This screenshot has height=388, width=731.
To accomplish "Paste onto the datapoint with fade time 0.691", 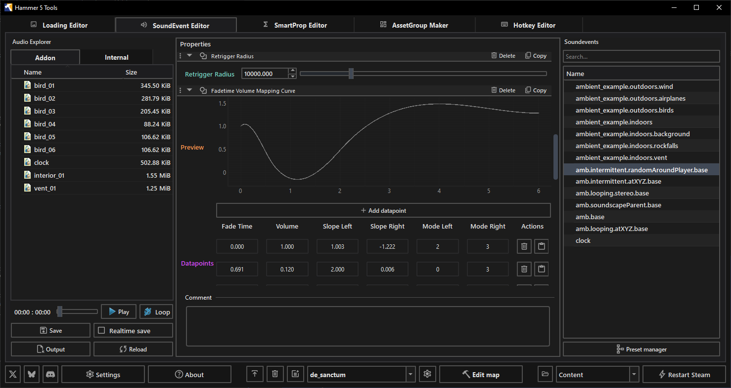I will click(542, 269).
